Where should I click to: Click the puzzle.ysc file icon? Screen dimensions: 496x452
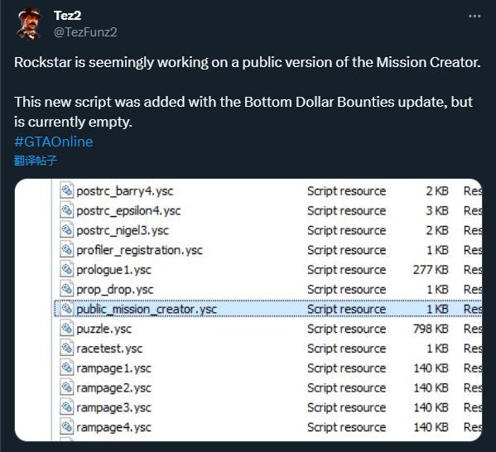point(66,329)
